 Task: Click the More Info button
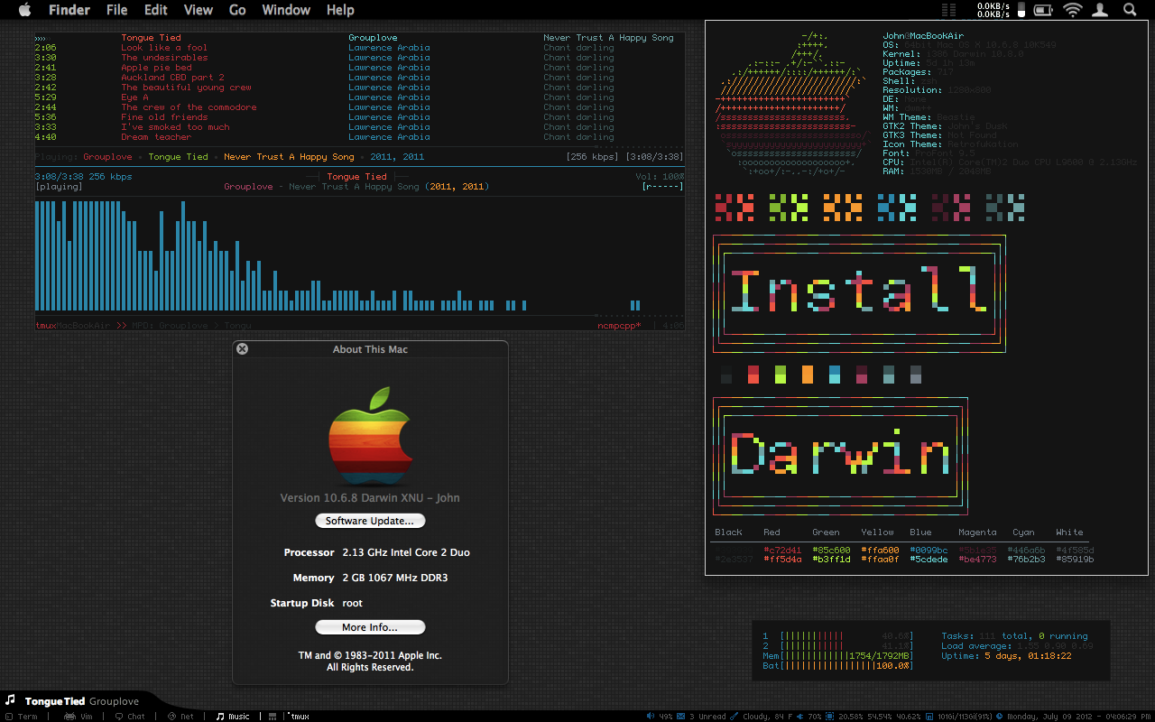click(x=370, y=627)
